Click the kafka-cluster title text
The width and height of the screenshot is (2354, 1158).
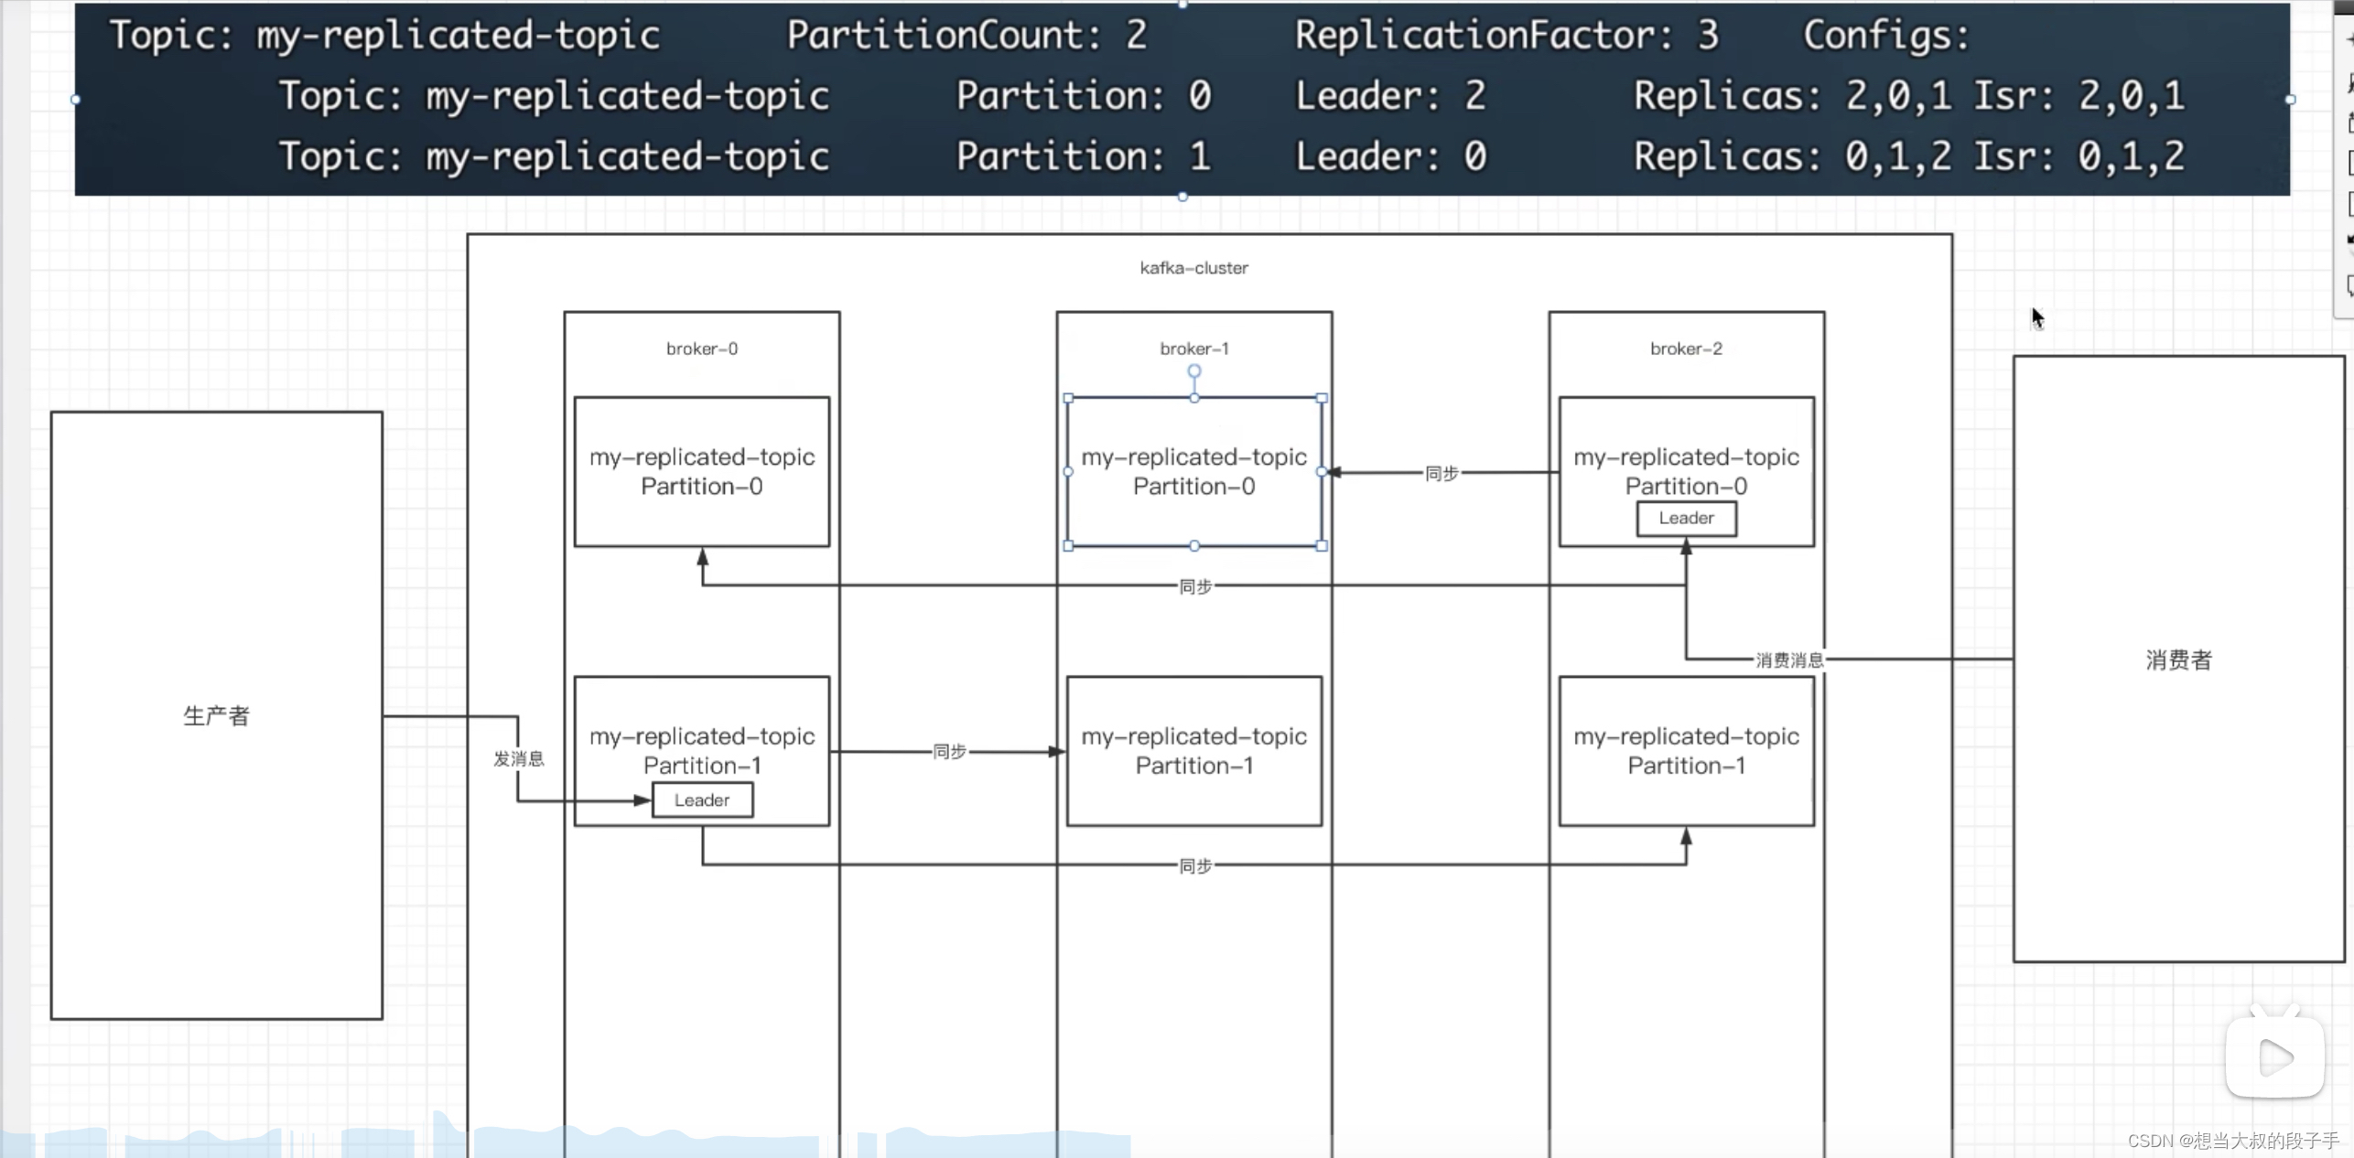[x=1193, y=268]
